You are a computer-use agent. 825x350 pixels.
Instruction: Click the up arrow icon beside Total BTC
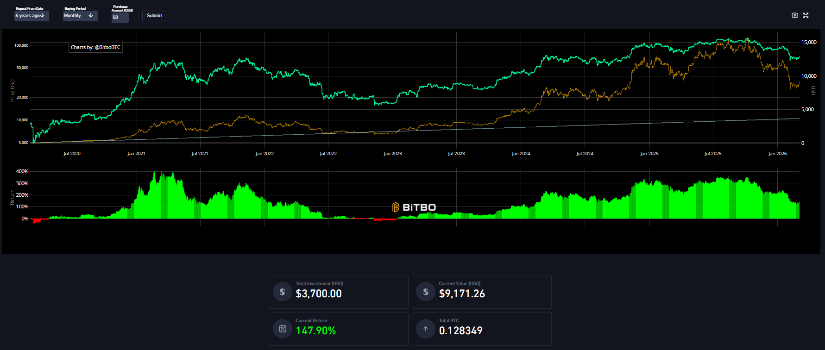pyautogui.click(x=425, y=329)
